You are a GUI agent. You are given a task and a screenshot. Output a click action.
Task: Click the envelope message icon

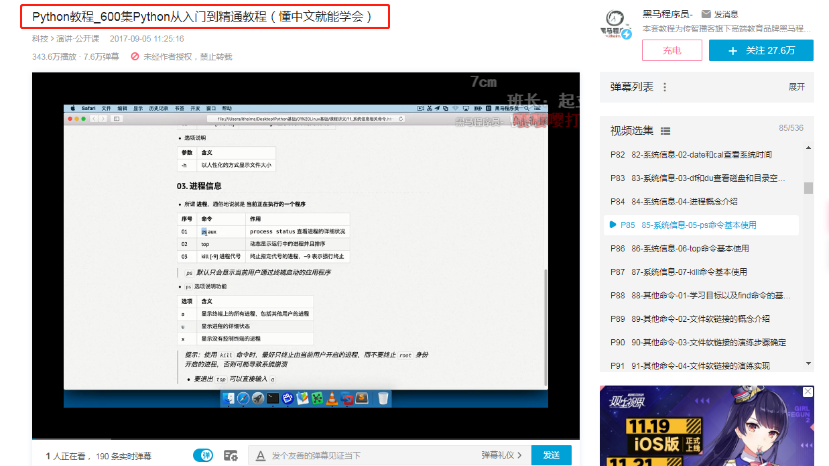click(706, 14)
